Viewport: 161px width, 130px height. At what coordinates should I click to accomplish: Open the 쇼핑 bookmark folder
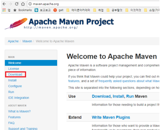(152, 10)
